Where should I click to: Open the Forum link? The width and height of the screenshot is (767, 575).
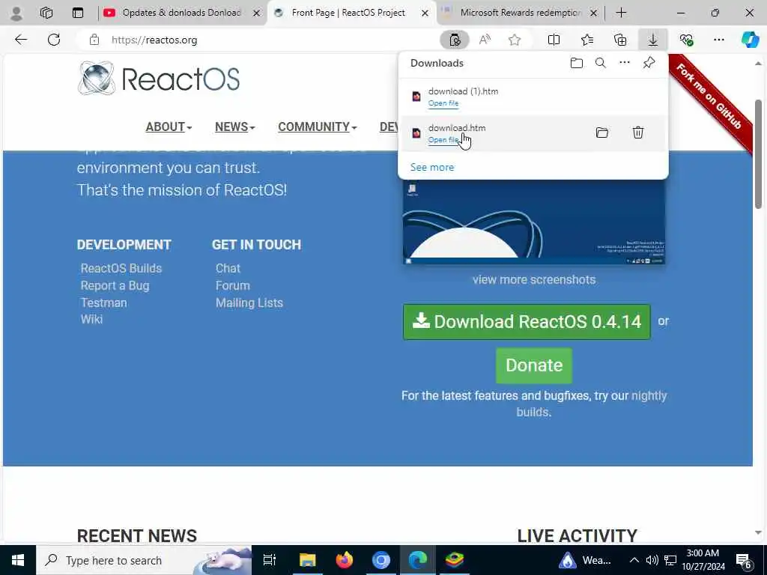233,285
